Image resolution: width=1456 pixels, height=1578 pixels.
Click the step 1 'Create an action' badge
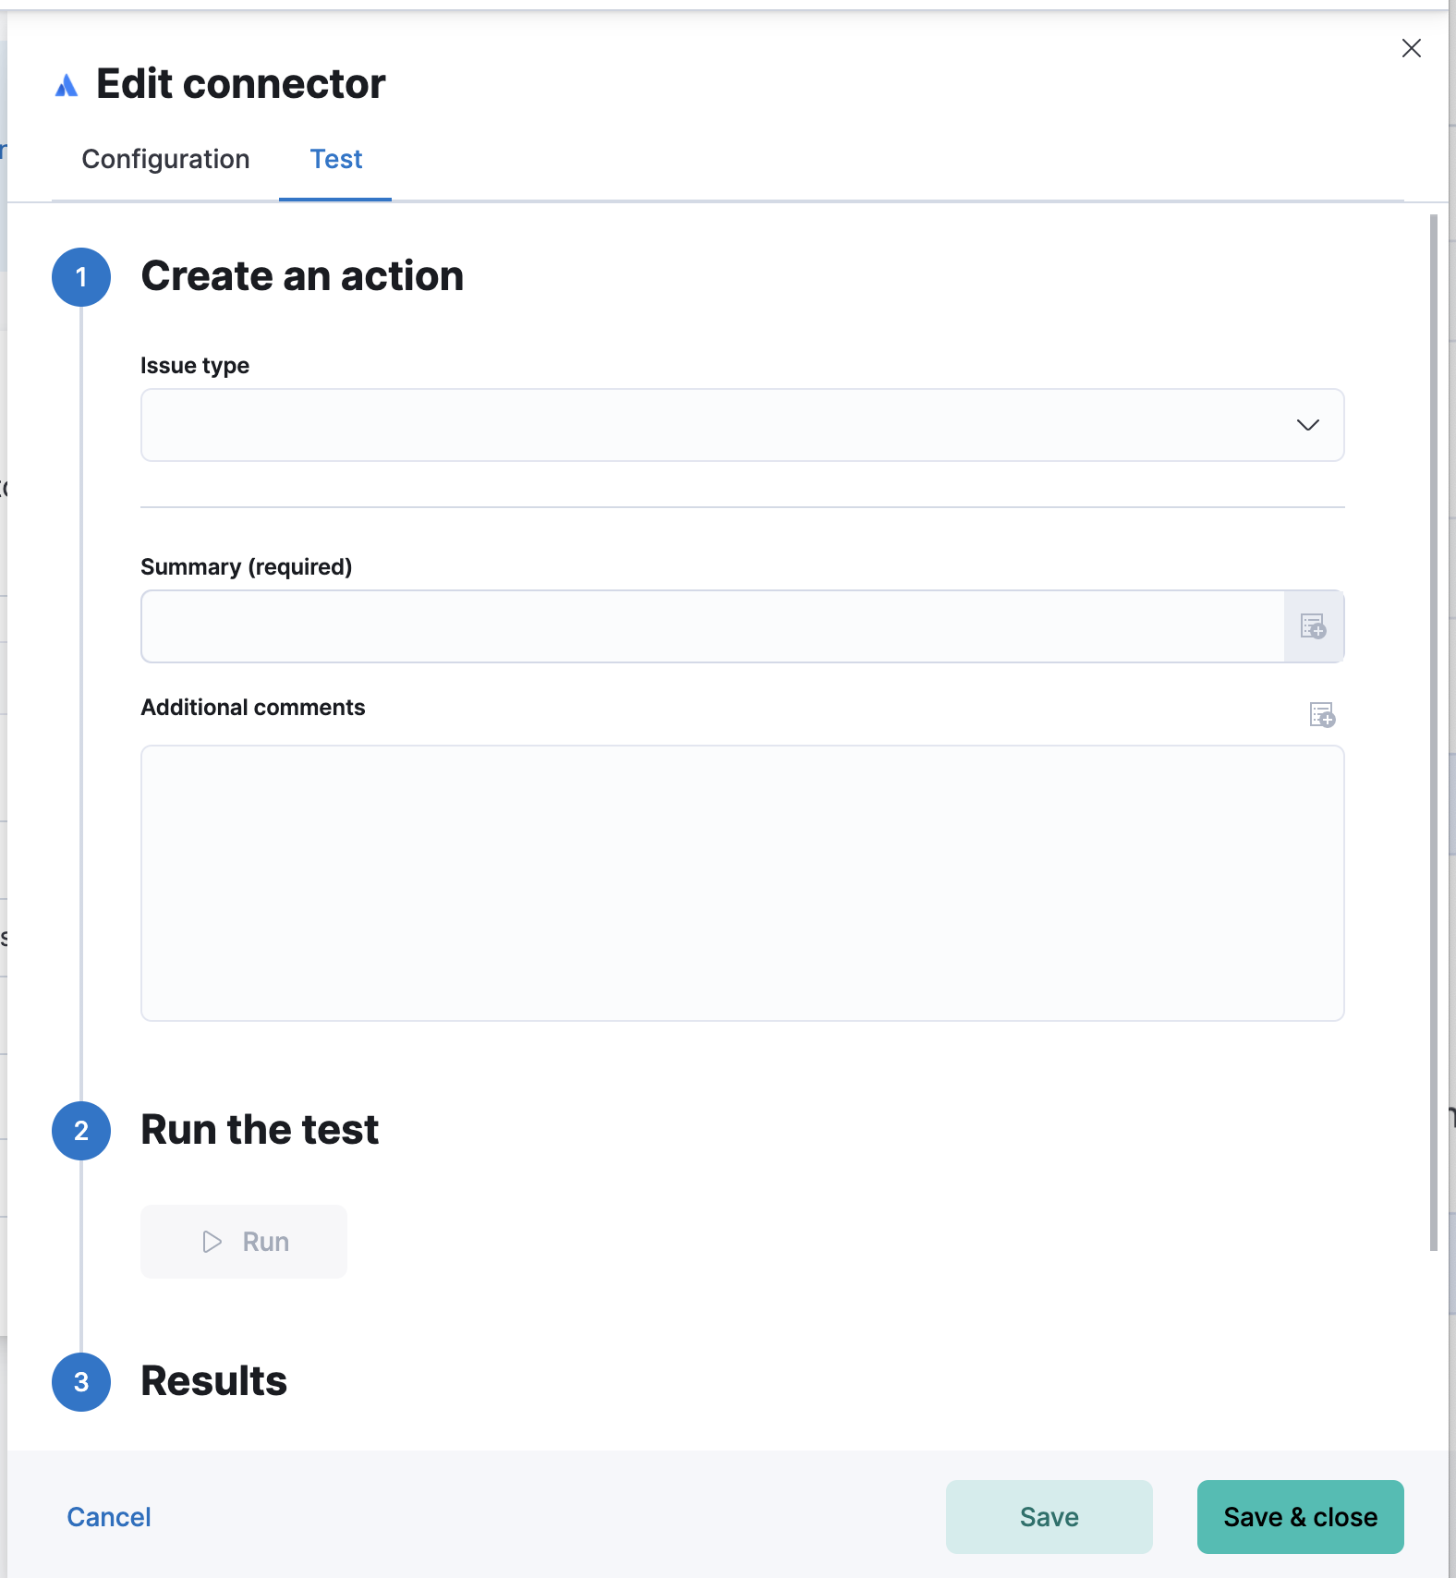[x=81, y=276]
